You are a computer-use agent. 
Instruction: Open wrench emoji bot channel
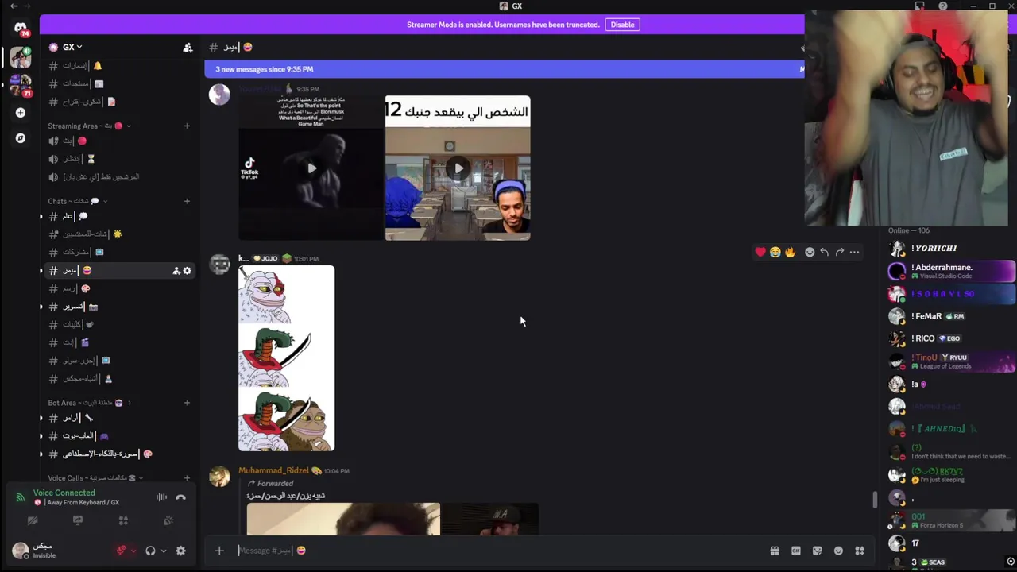coord(118,418)
